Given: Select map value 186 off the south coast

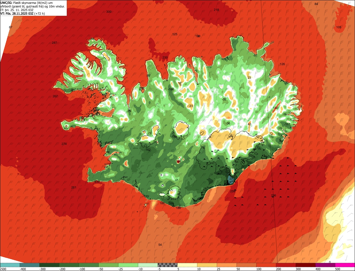Looking at the screenshot, I should pyautogui.click(x=179, y=208).
